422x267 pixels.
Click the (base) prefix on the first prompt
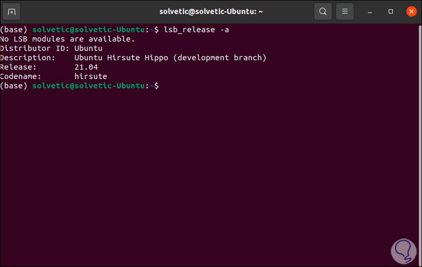click(x=14, y=30)
